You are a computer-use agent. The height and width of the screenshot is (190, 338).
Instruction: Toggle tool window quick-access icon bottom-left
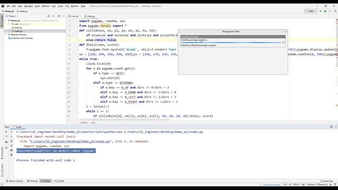pos(2,185)
